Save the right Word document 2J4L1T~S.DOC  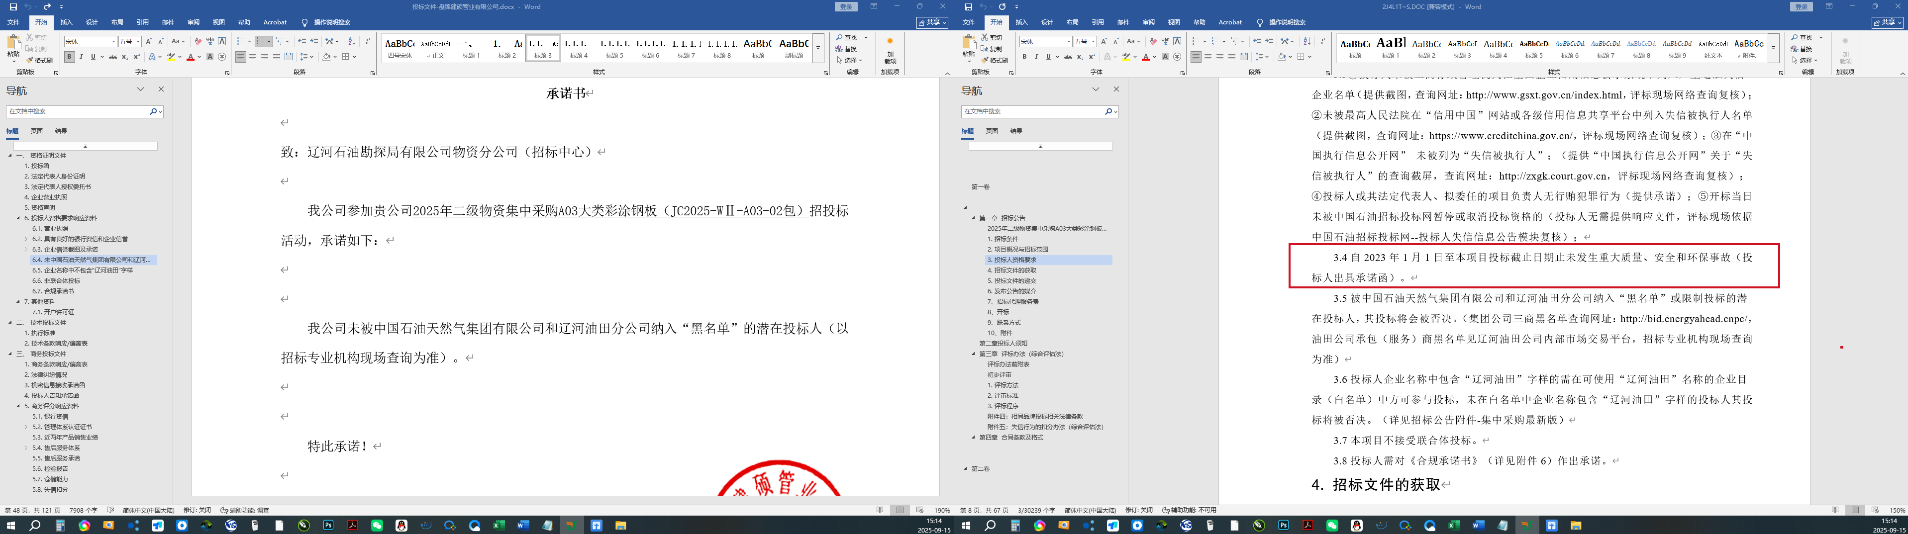click(x=968, y=6)
